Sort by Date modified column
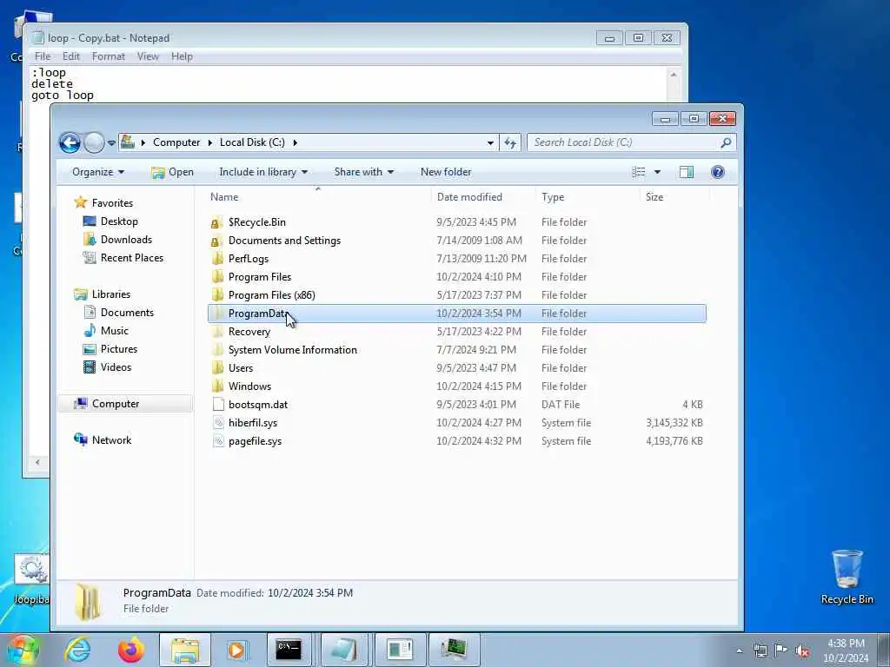 pyautogui.click(x=469, y=197)
